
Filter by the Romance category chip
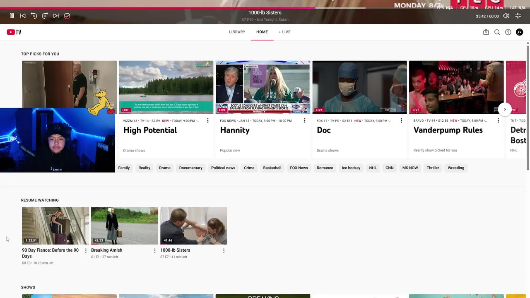click(x=325, y=168)
